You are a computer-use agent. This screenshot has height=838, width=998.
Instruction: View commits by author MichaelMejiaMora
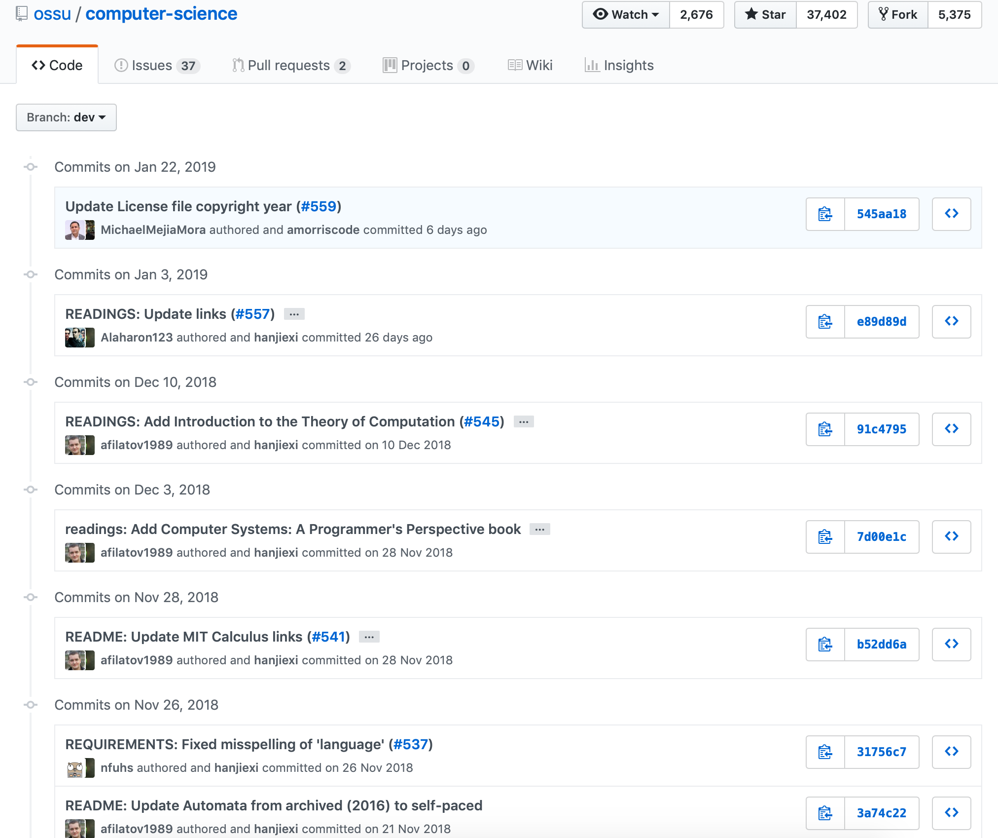click(x=153, y=230)
